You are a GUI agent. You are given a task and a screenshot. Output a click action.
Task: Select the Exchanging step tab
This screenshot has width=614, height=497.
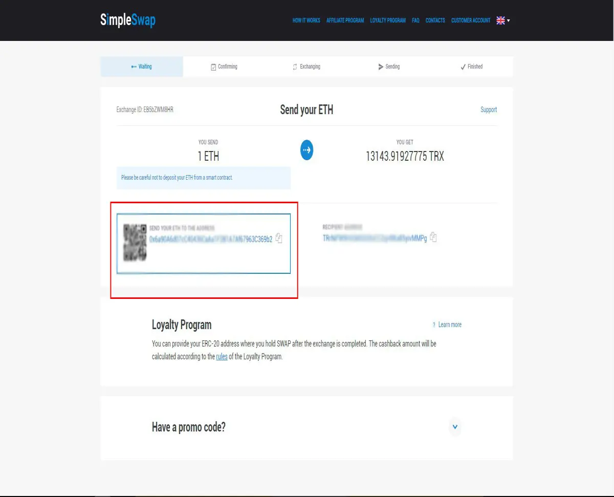coord(306,67)
